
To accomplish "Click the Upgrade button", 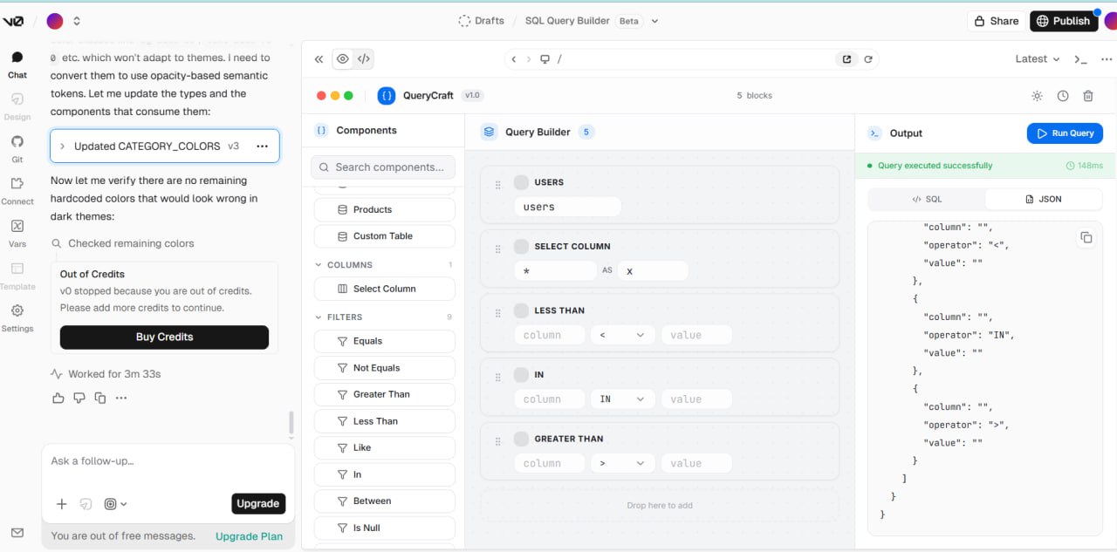I will [x=258, y=503].
